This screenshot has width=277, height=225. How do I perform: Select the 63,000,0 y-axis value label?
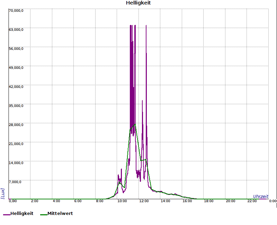[16, 30]
